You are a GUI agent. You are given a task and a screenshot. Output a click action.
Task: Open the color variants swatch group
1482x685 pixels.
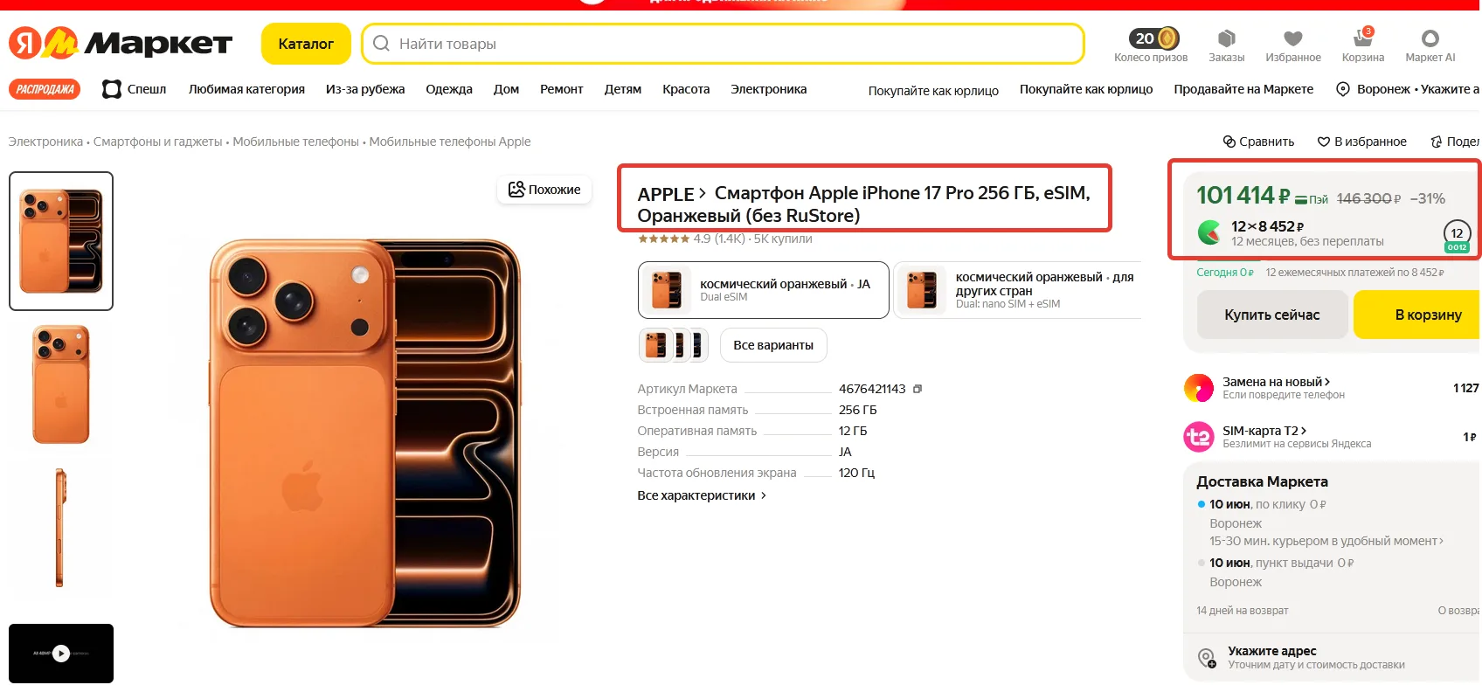coord(674,345)
